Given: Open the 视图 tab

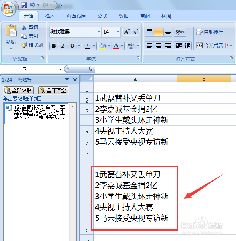Looking at the screenshot, I should [166, 16].
